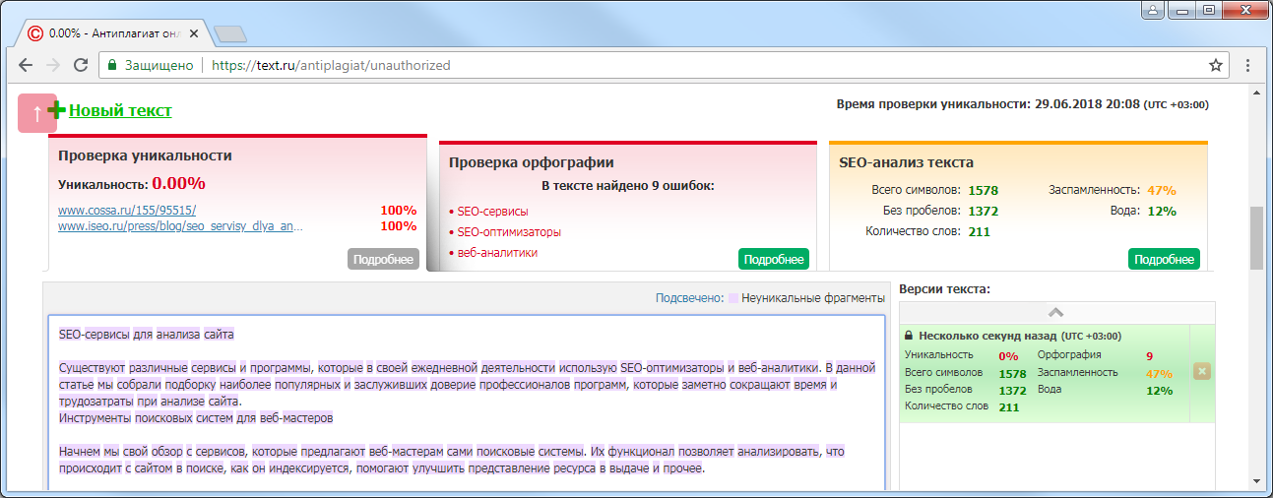Click Подробнее button under SEO analysis
Viewport: 1273px width, 498px height.
coord(1164,259)
